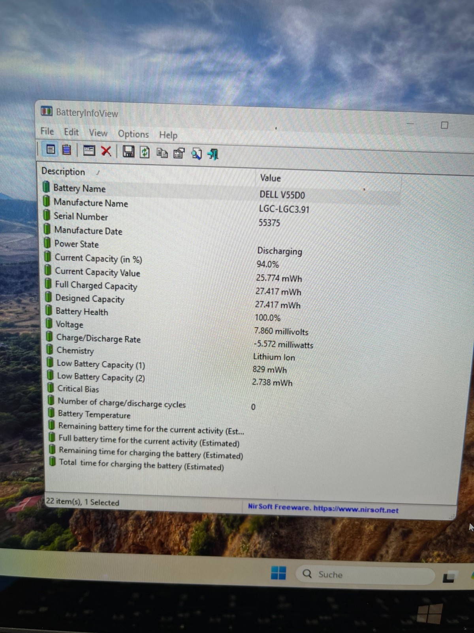The width and height of the screenshot is (474, 633).
Task: Click the battery icon beside Chemistry
Action: coord(50,349)
